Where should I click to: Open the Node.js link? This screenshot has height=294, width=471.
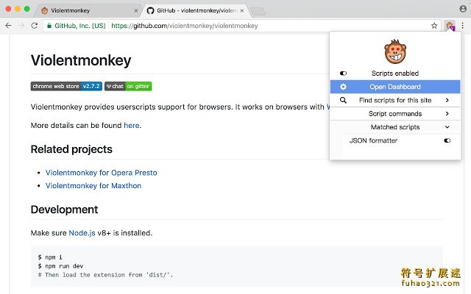pos(82,233)
